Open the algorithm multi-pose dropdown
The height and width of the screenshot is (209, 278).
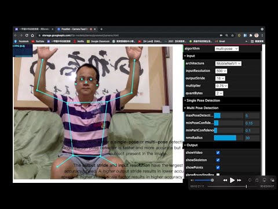click(x=226, y=49)
